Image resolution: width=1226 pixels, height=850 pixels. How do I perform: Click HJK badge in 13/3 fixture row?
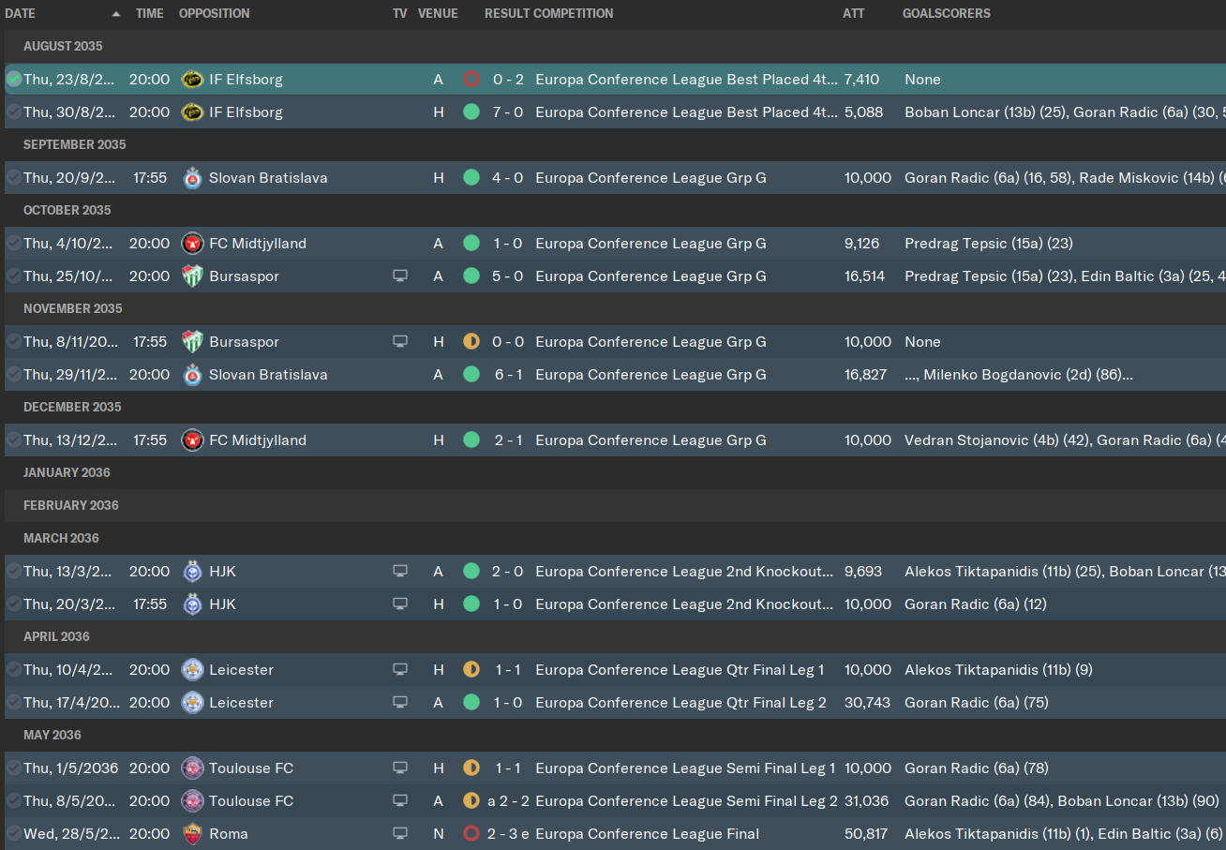(x=192, y=572)
